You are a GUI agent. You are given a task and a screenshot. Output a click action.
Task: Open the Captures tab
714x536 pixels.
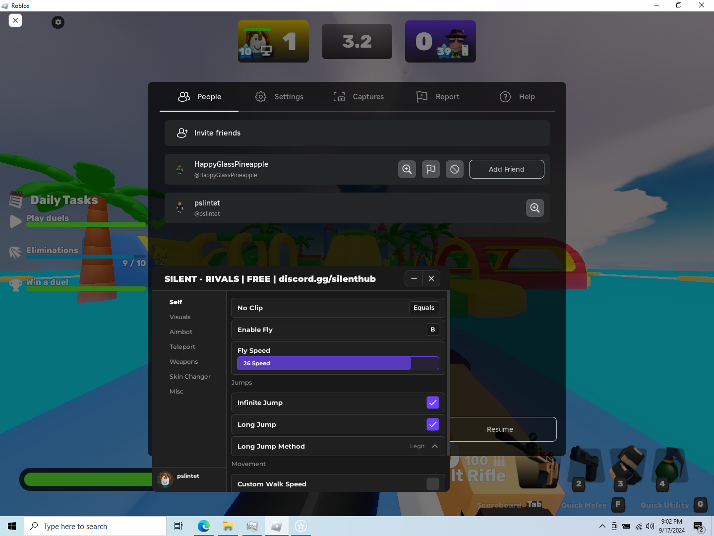[358, 97]
